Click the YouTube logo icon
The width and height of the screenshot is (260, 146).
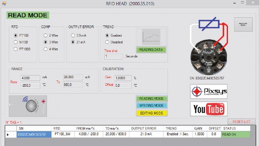[209, 109]
